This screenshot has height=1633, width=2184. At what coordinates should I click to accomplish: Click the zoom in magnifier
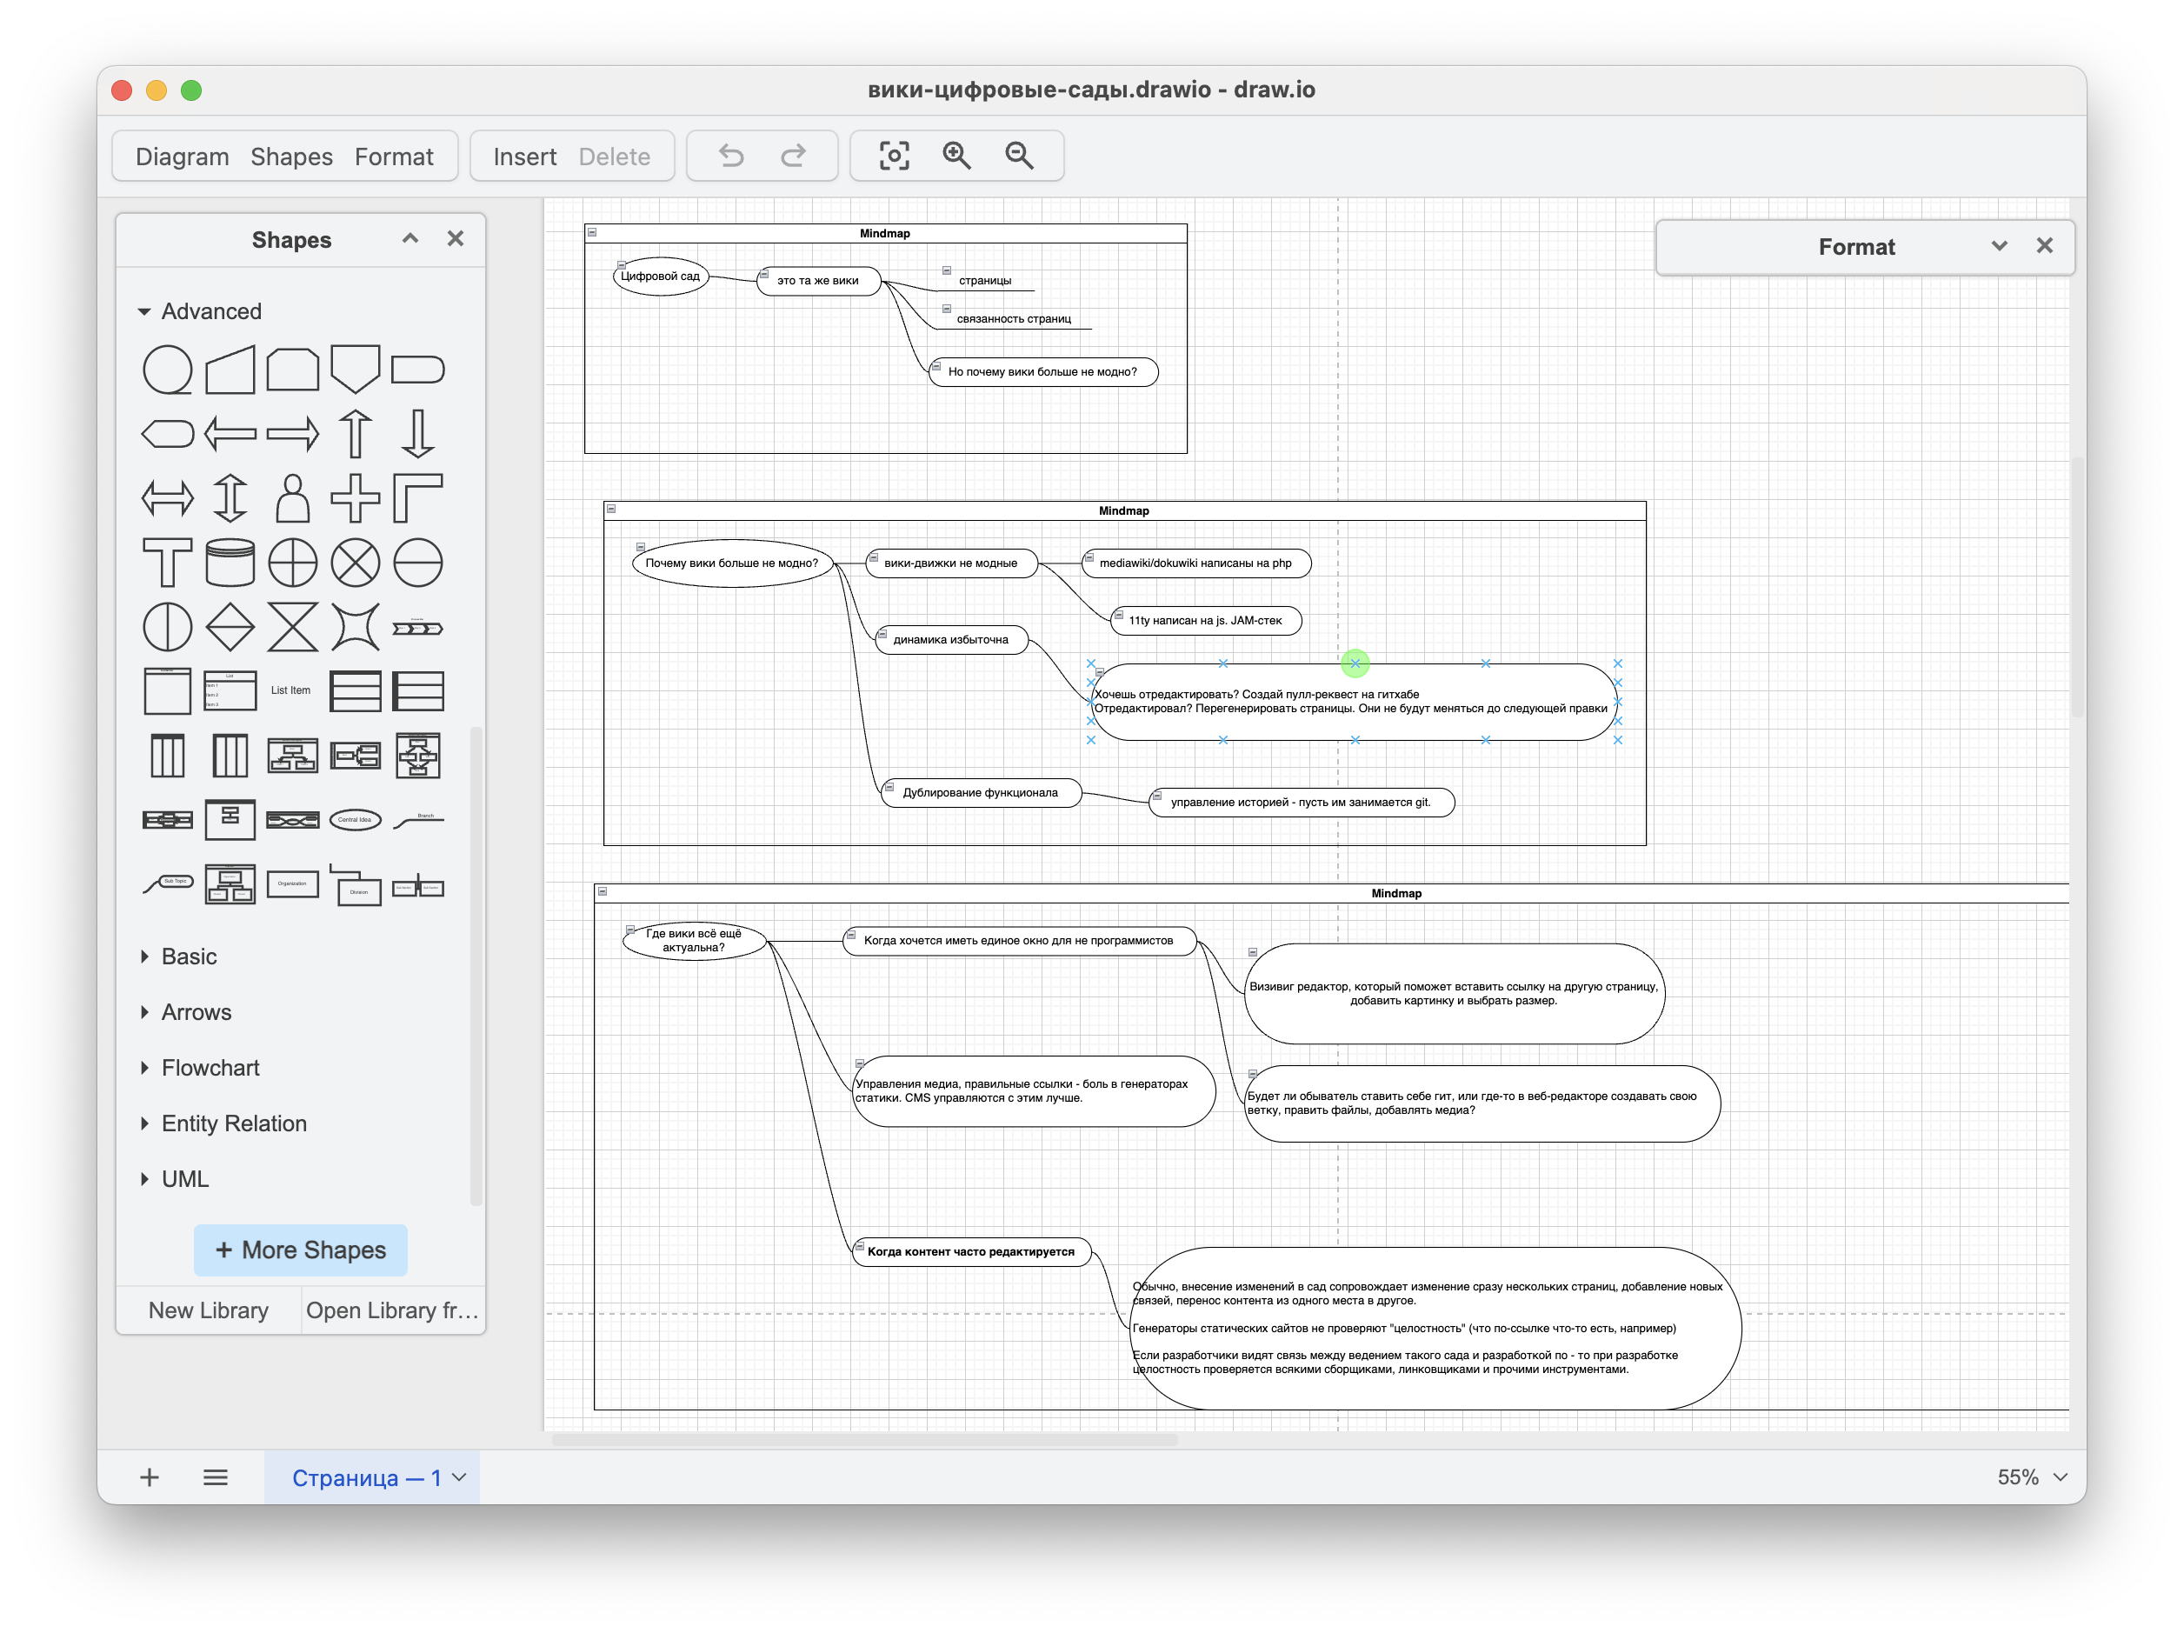955,156
